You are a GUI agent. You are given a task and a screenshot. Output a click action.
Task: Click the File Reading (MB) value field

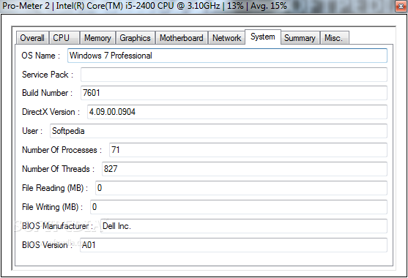click(241, 188)
